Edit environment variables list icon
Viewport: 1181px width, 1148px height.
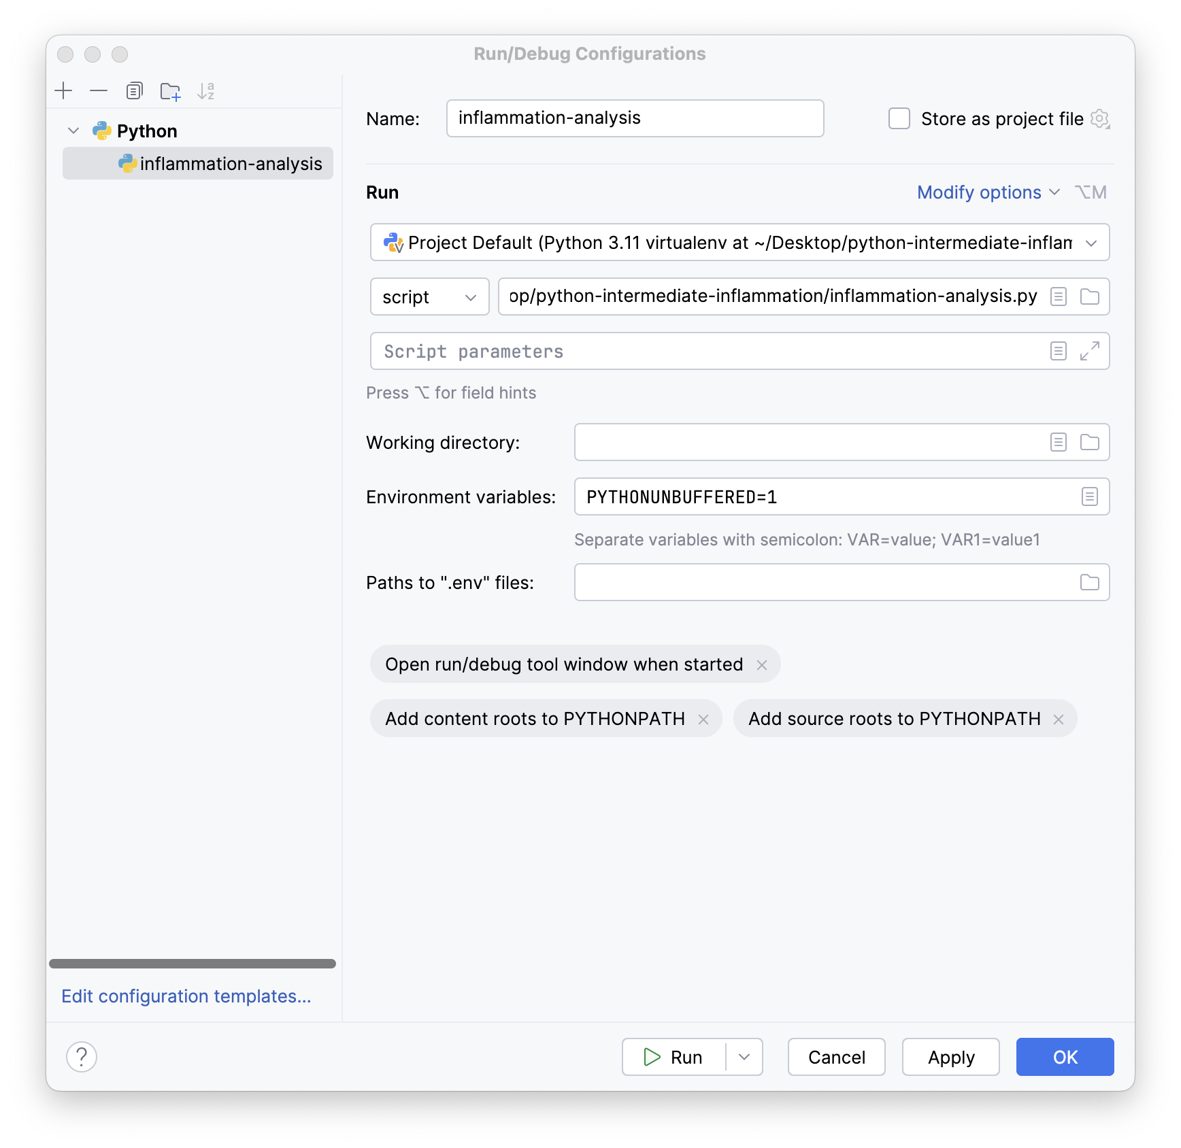(1089, 496)
